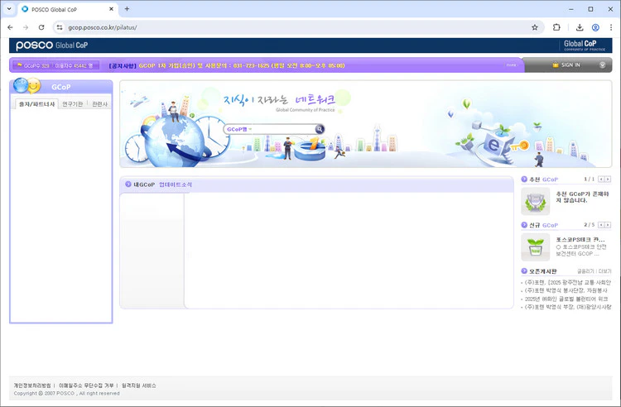Viewport: 621px width, 407px height.
Task: Open the browser profile avatar icon
Action: (x=595, y=27)
